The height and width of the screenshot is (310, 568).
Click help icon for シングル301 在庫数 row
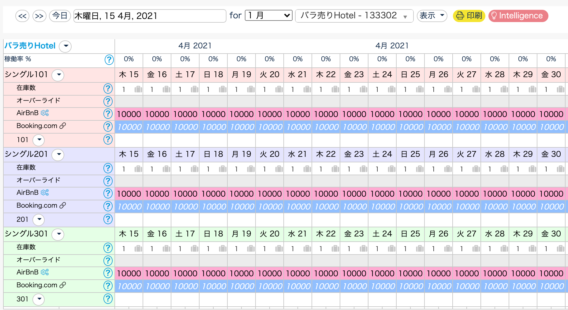coord(108,248)
